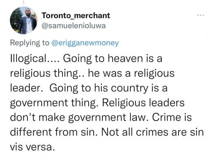Click Toronto_merchant's profile picture
Image resolution: width=211 pixels, height=162 pixels.
point(23,20)
